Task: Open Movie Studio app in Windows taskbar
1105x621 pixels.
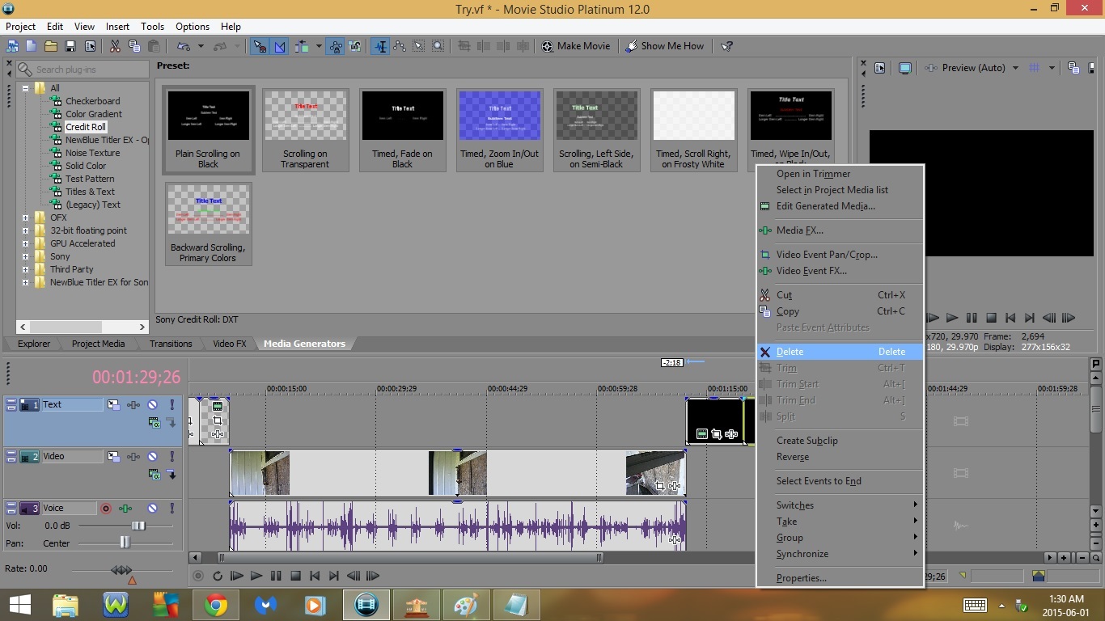Action: pyautogui.click(x=366, y=605)
